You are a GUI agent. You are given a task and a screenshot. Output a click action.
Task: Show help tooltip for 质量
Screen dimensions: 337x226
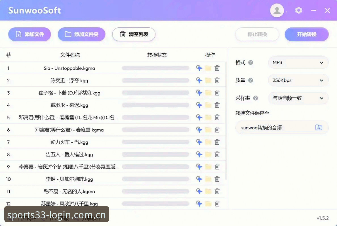250,80
